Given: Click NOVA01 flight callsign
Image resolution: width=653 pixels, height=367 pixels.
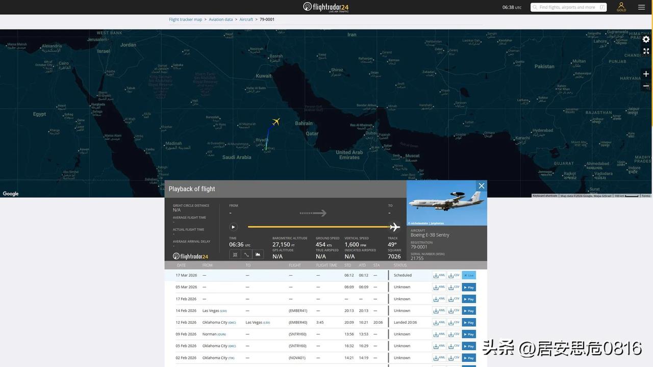Looking at the screenshot, I should tap(297, 357).
